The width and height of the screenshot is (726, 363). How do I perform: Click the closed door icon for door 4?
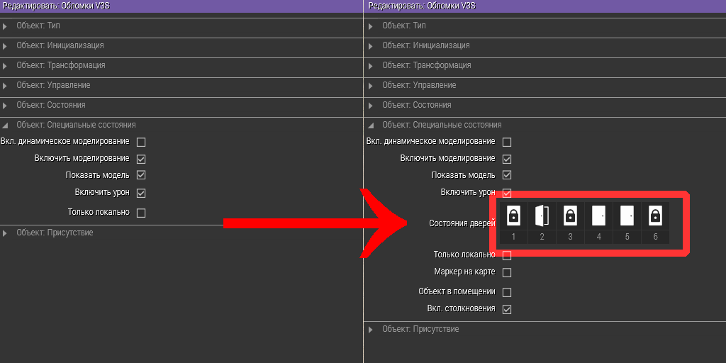click(598, 216)
